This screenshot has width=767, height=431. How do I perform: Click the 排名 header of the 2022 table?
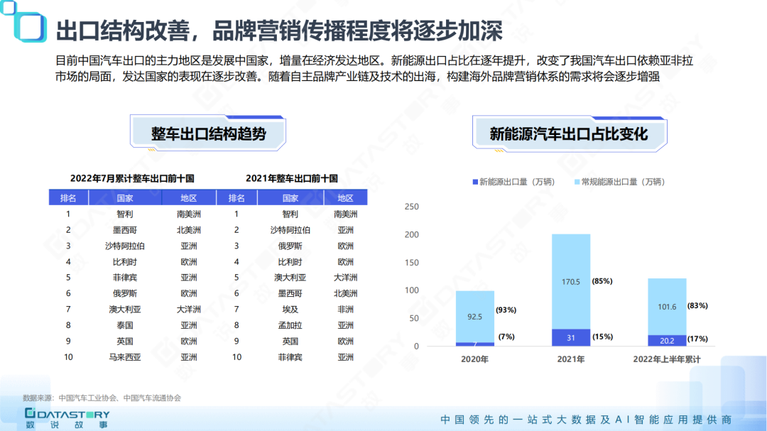[x=68, y=197]
